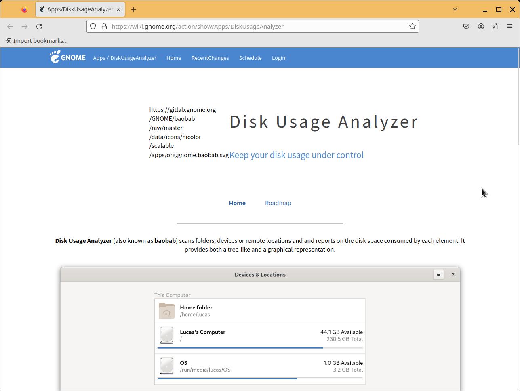Click the Devices & Locations screenshot image
Viewport: 520px width, 391px height.
pos(260,329)
